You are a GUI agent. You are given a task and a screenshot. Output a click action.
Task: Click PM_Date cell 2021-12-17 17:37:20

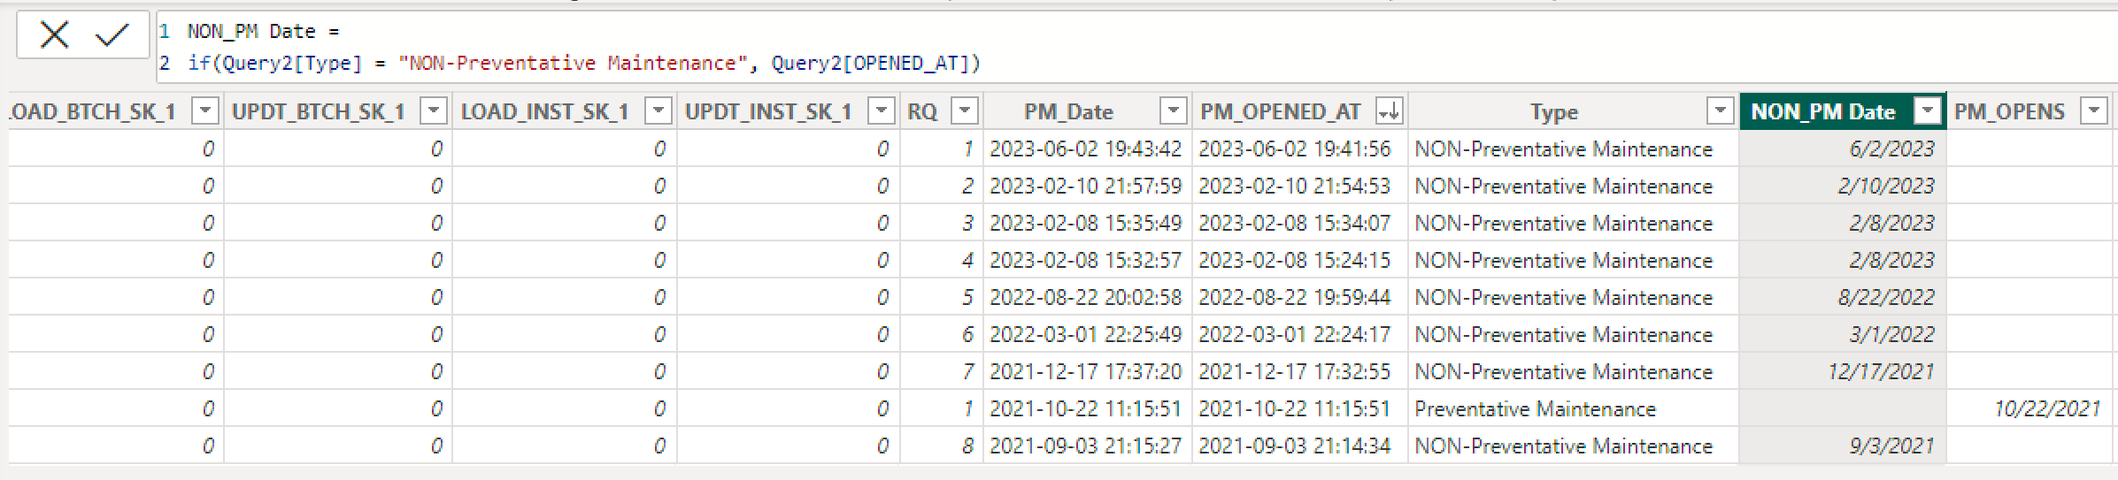(1088, 372)
